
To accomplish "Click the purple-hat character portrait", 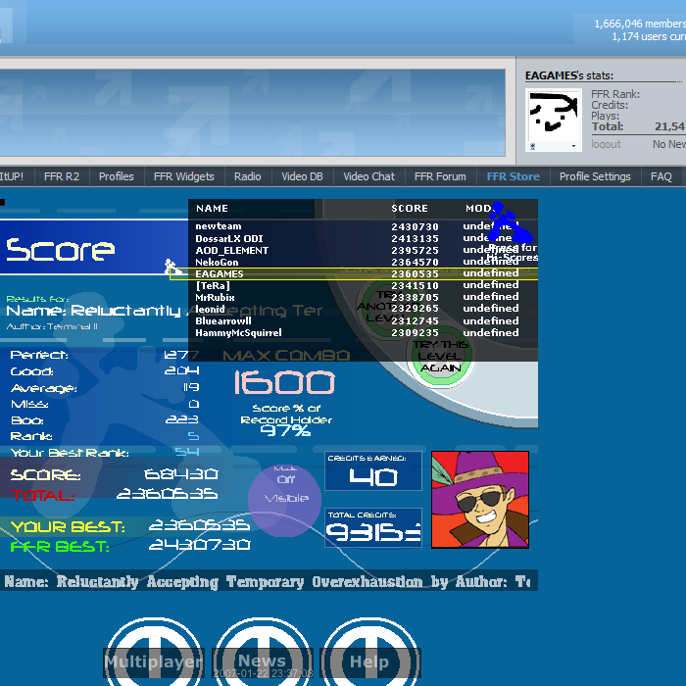I will 479,500.
